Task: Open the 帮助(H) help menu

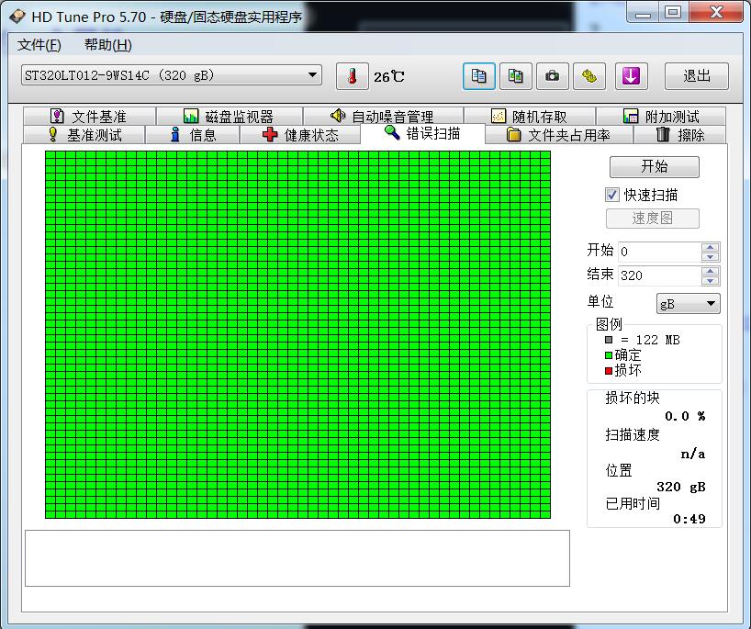Action: tap(107, 45)
